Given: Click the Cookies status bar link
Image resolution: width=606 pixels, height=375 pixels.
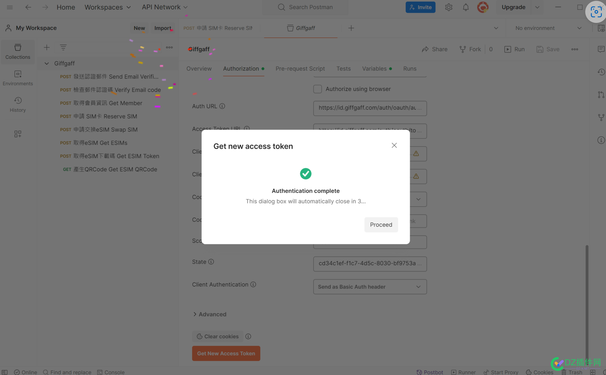Looking at the screenshot, I should 543,372.
